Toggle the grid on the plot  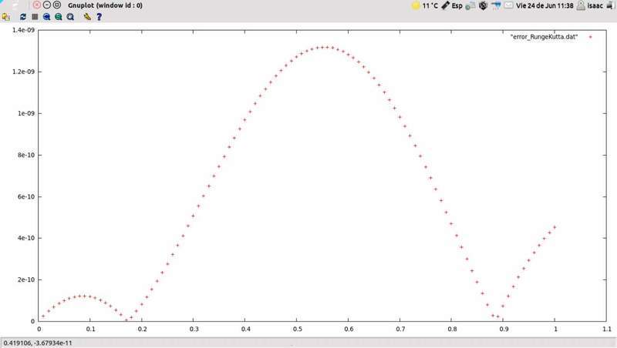35,16
